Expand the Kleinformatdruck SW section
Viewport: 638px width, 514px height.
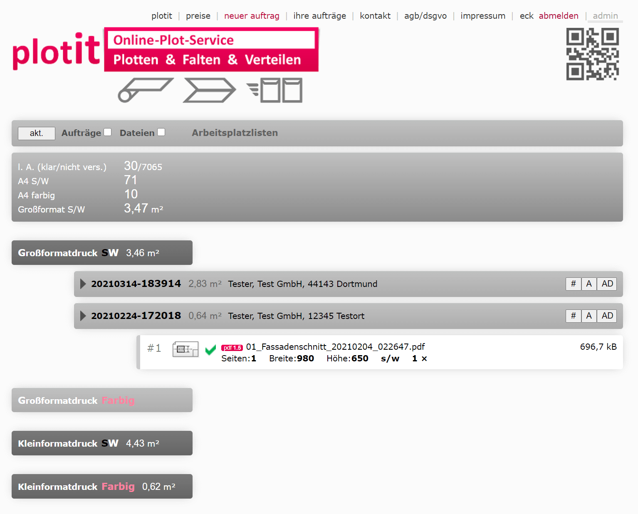102,443
